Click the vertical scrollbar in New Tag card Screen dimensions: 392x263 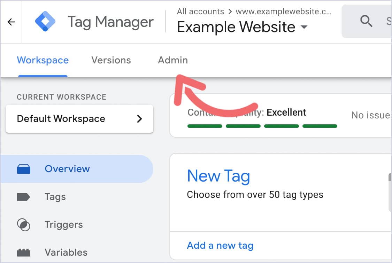tap(390, 193)
